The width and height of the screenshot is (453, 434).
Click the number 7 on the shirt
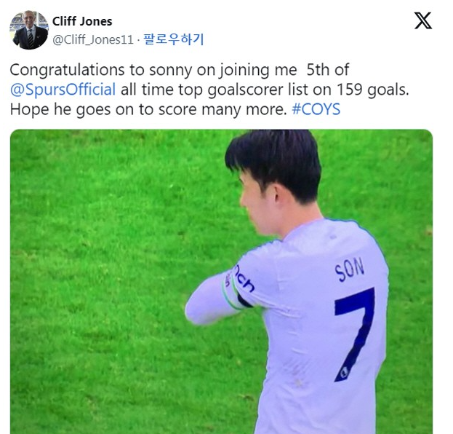click(355, 334)
